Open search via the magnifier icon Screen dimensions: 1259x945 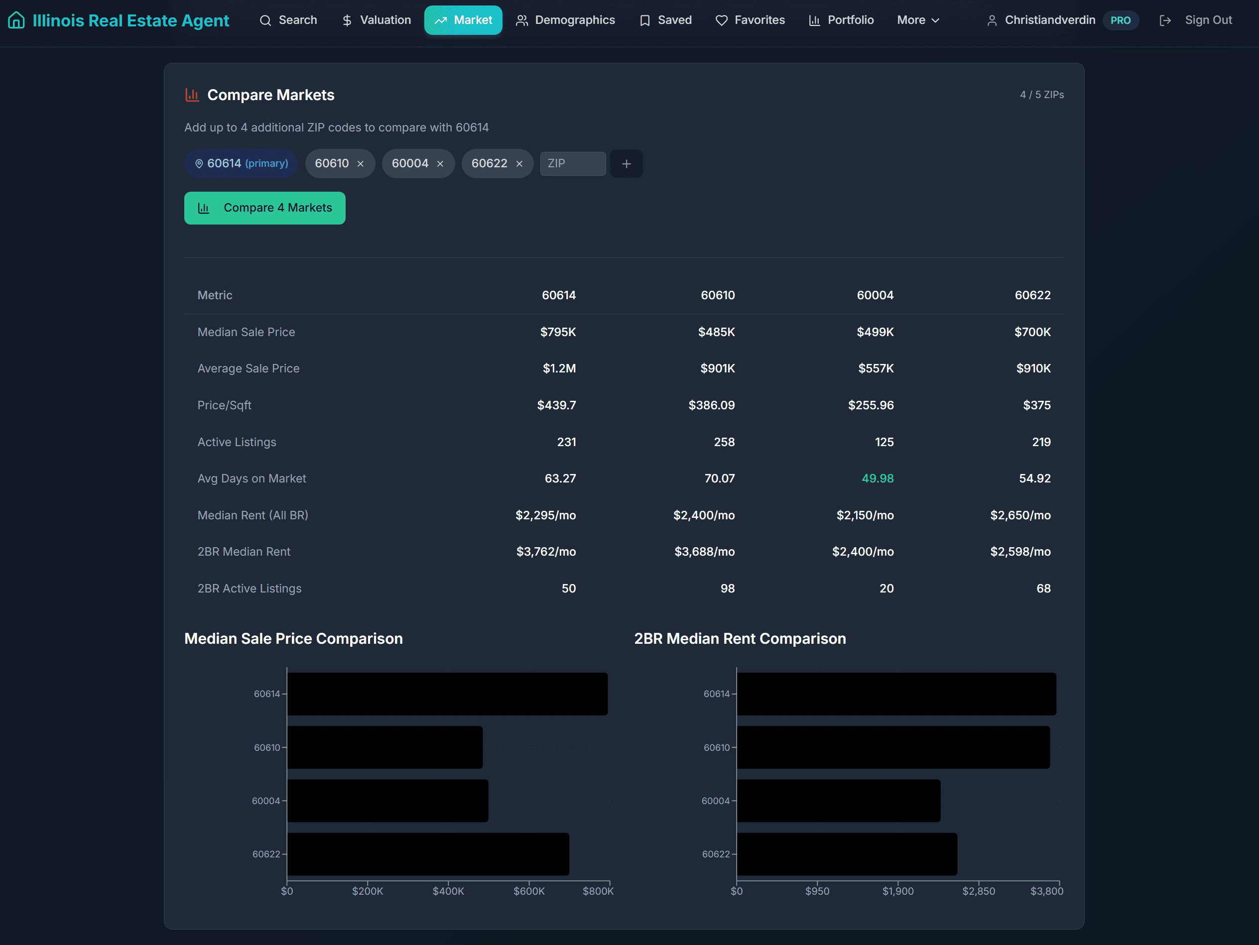point(265,20)
